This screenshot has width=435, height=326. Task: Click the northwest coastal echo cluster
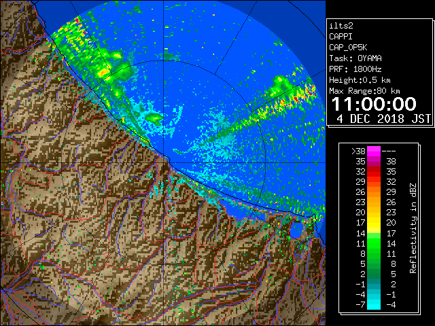click(x=92, y=53)
